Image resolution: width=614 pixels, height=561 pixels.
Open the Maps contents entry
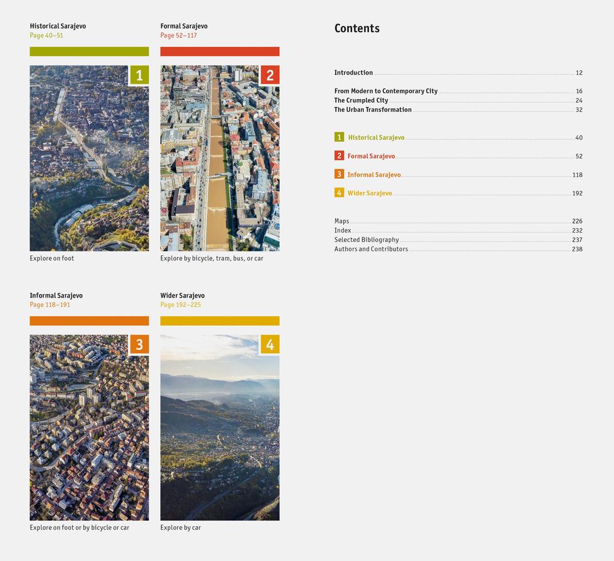click(x=341, y=221)
